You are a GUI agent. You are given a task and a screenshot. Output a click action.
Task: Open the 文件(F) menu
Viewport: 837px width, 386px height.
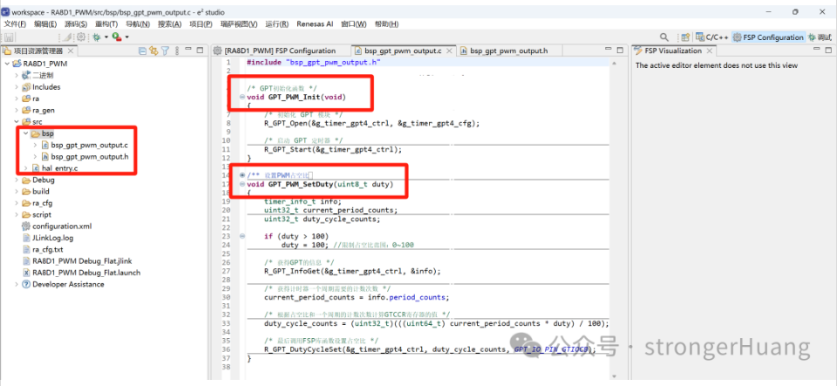(15, 24)
